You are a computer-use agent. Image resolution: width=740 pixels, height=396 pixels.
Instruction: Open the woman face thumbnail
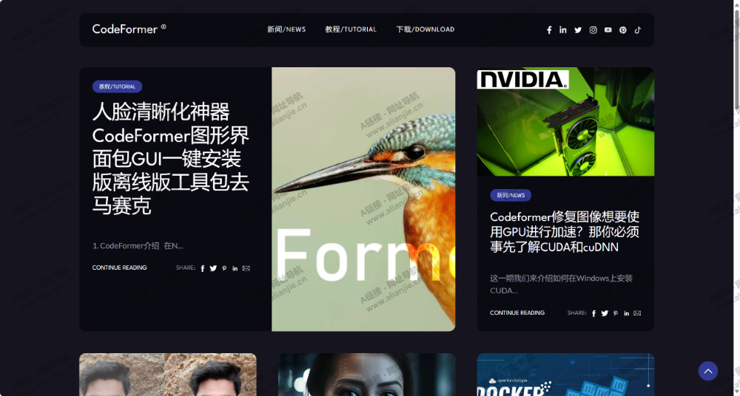tap(367, 375)
